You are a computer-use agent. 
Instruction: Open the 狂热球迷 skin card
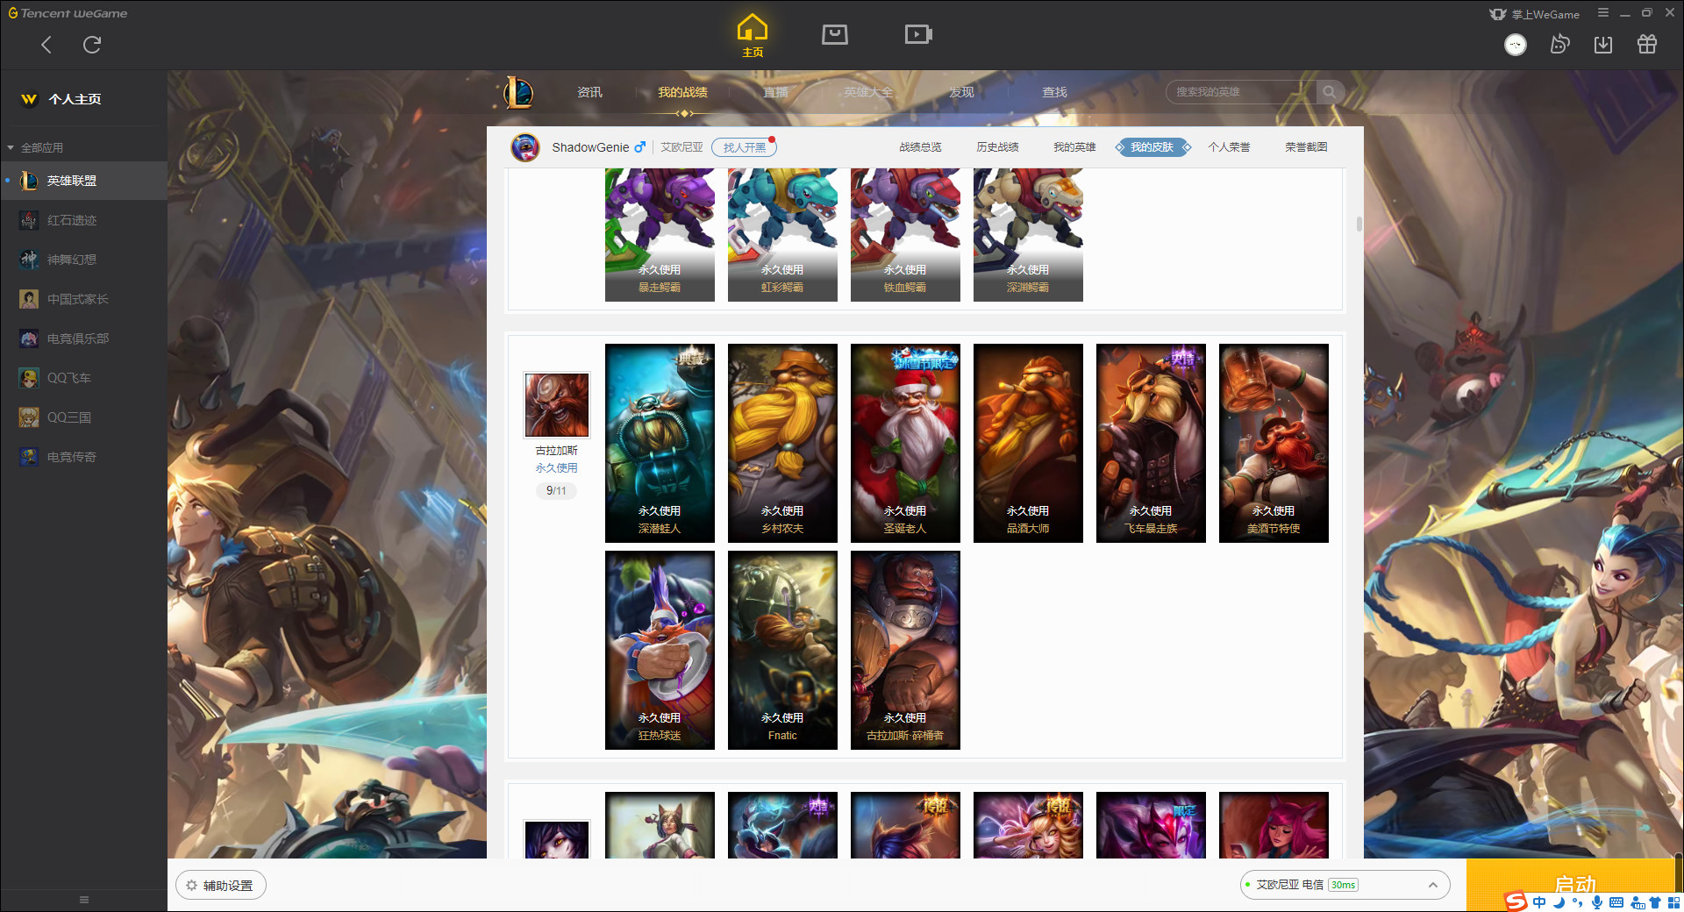click(660, 650)
